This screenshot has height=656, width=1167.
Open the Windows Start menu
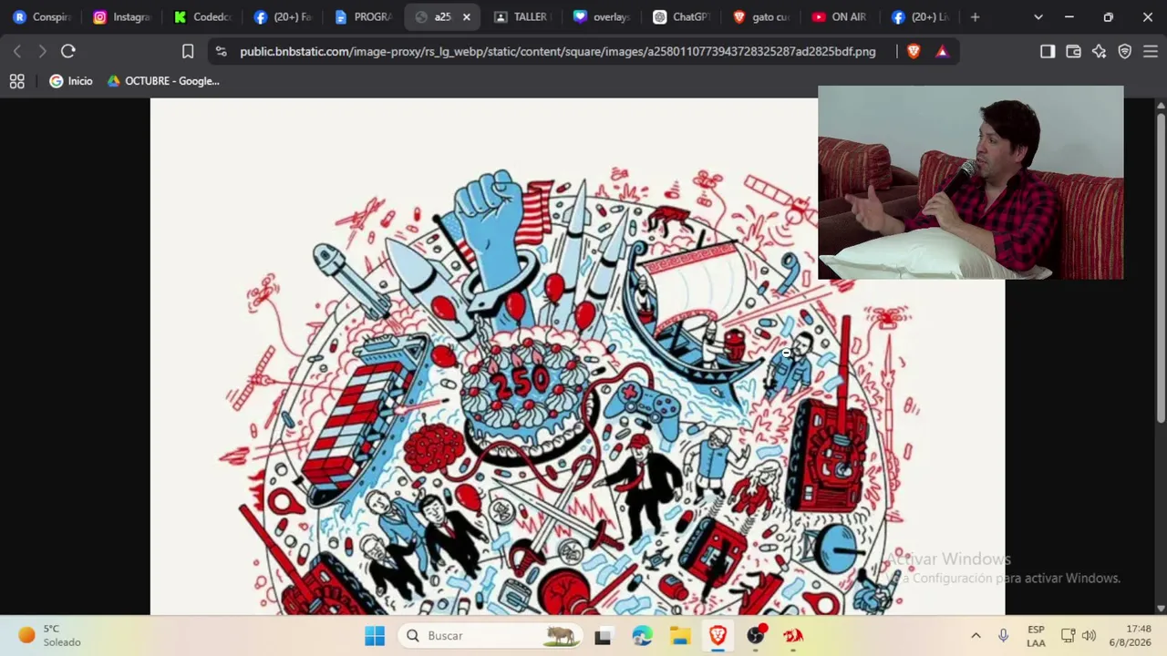pyautogui.click(x=375, y=635)
